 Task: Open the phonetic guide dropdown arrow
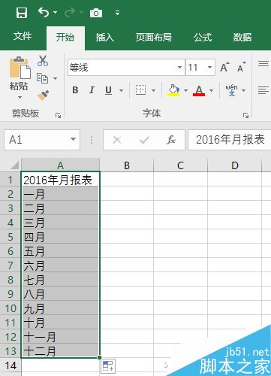243,90
